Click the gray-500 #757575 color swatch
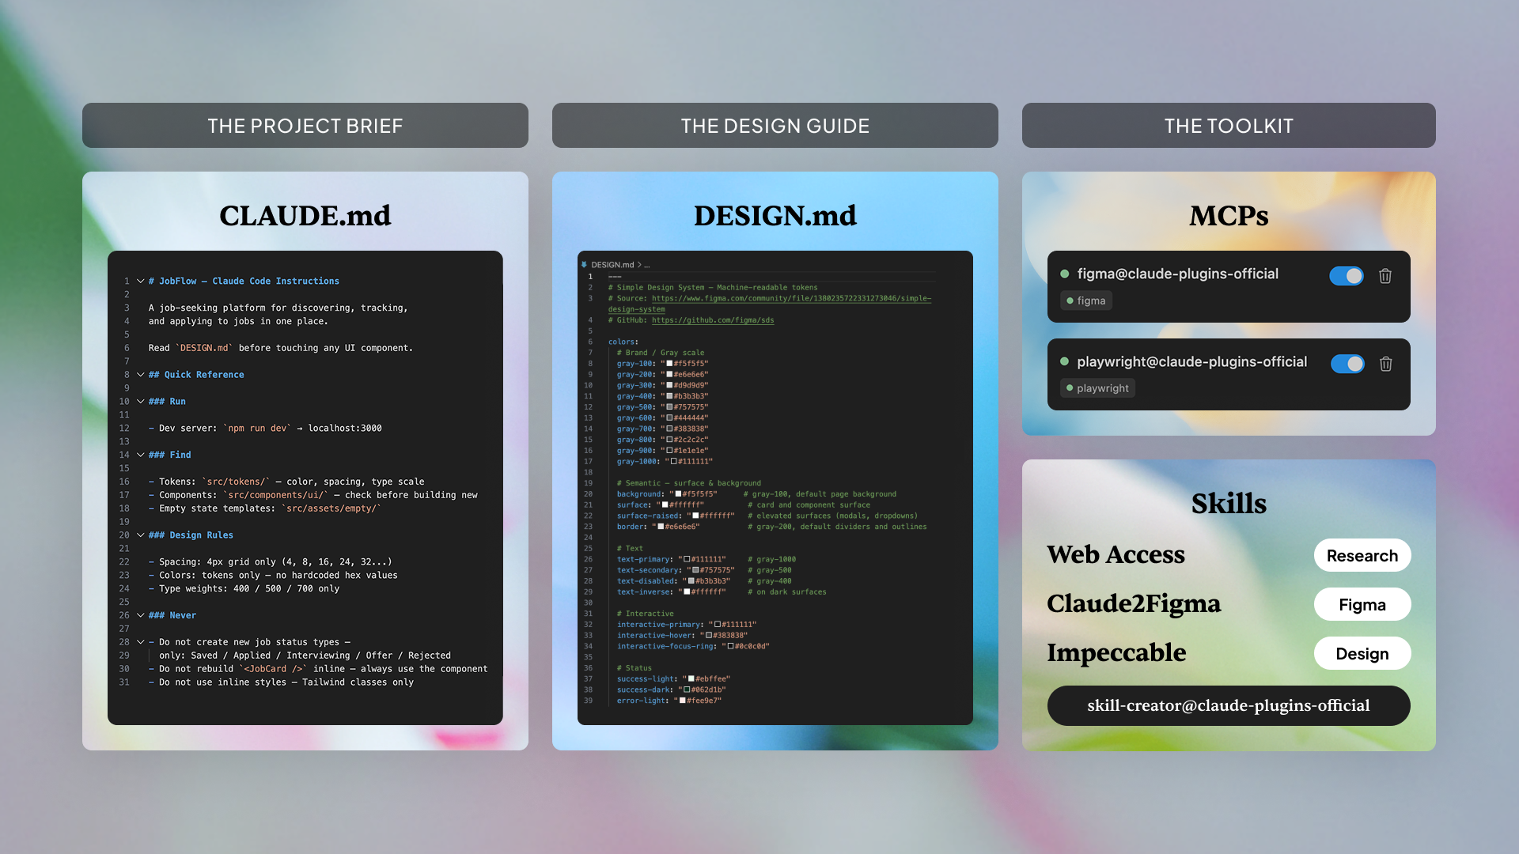This screenshot has height=854, width=1519. (669, 407)
